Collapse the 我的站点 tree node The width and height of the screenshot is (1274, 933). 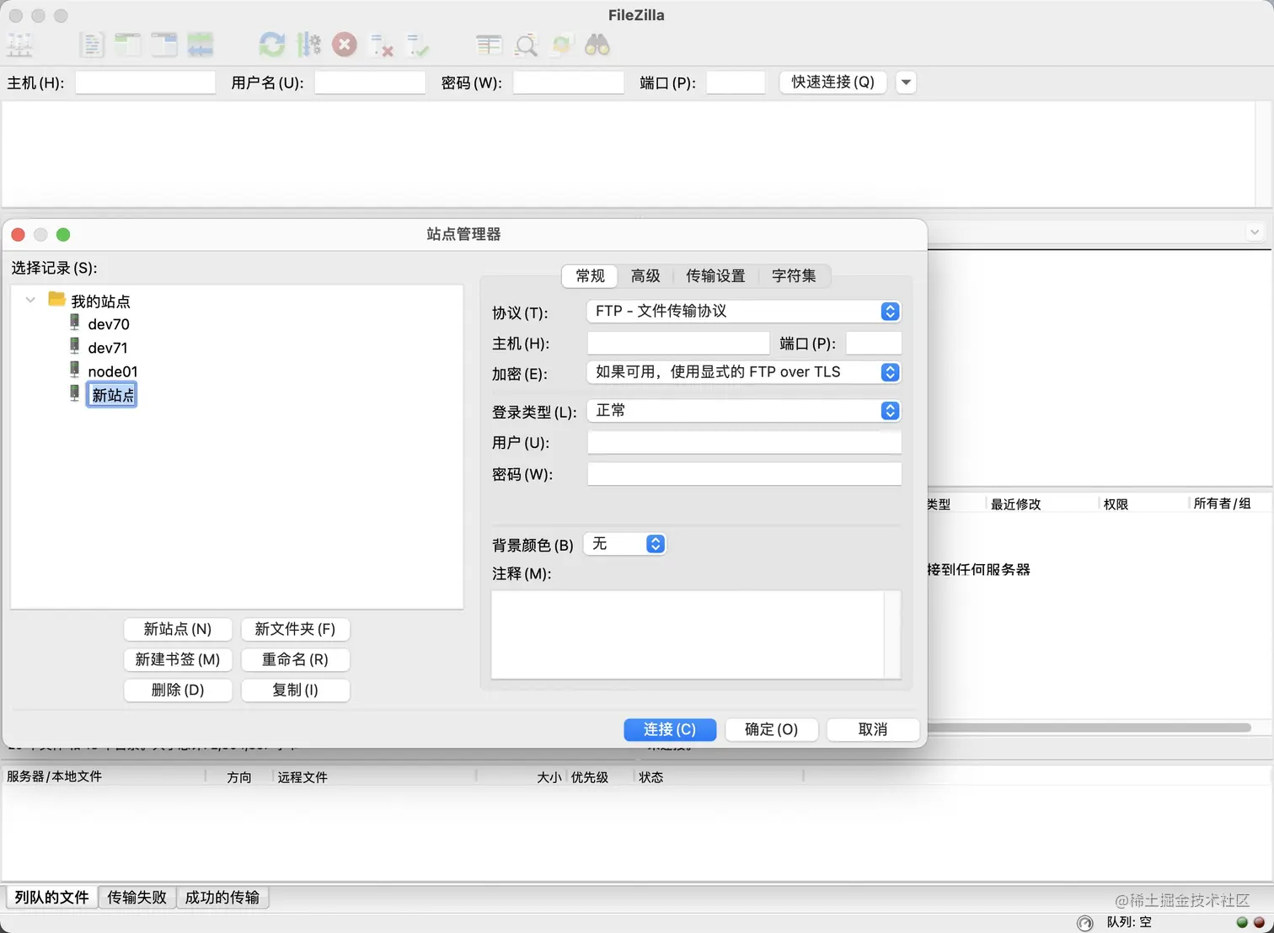(x=30, y=300)
